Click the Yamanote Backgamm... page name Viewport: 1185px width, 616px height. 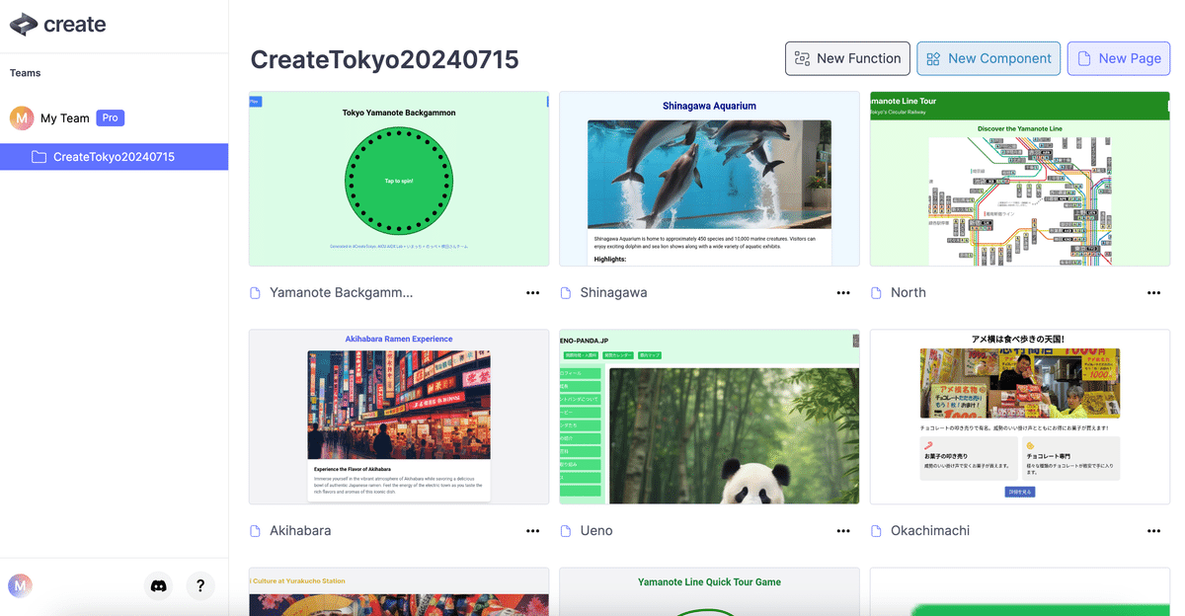tap(342, 293)
